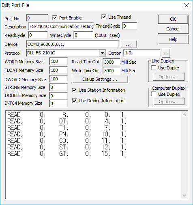The width and height of the screenshot is (193, 205).
Task: Click the STRING Memory Size field
Action: (58, 87)
